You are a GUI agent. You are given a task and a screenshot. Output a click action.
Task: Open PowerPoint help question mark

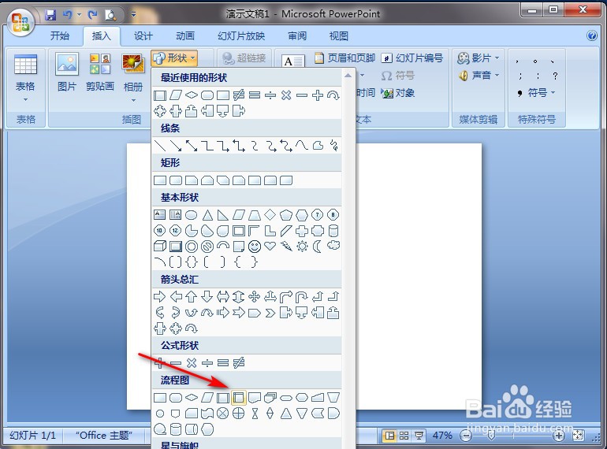point(591,35)
